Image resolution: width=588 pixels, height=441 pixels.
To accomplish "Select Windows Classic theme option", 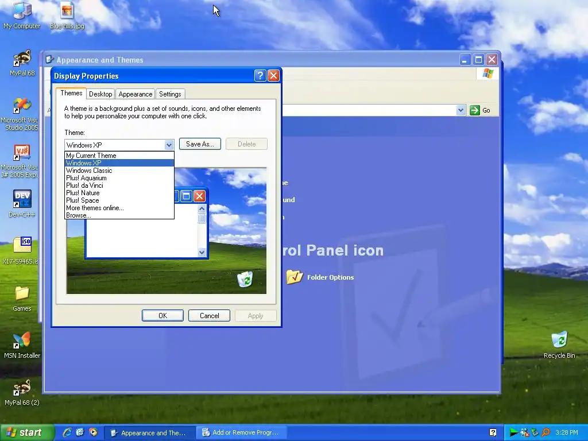I will coord(119,170).
